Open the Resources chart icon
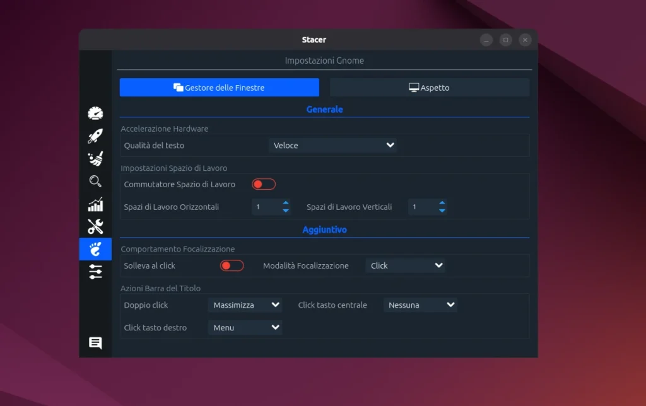646x406 pixels. click(x=95, y=204)
